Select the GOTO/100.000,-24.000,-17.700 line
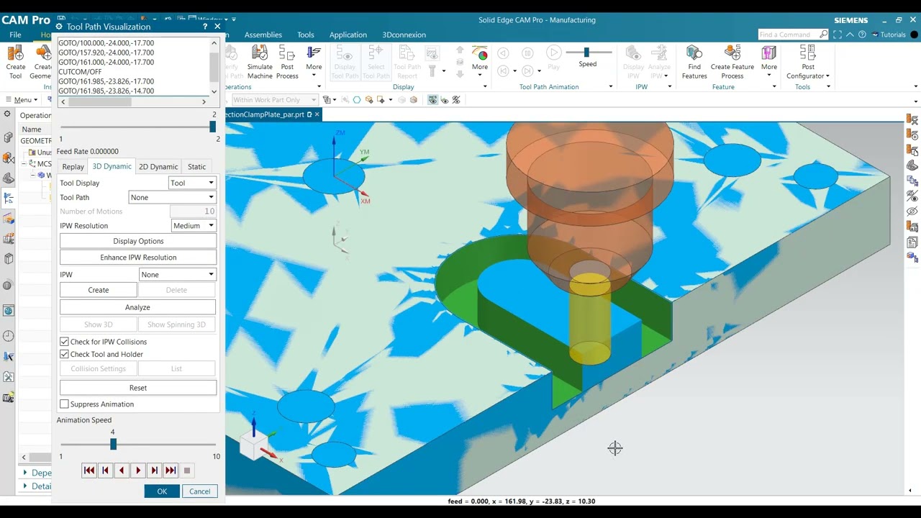The width and height of the screenshot is (921, 518). [106, 43]
